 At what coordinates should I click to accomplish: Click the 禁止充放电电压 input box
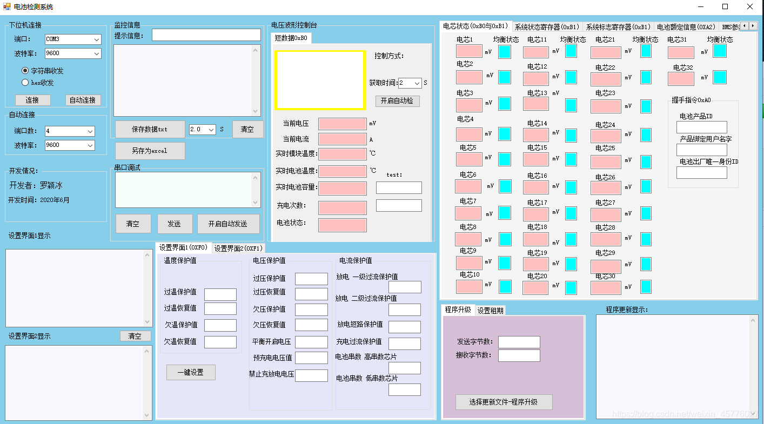click(x=311, y=375)
